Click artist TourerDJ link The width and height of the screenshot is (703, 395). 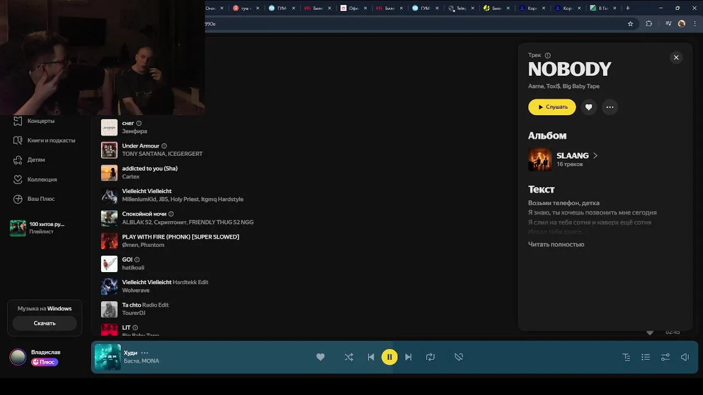(x=133, y=313)
